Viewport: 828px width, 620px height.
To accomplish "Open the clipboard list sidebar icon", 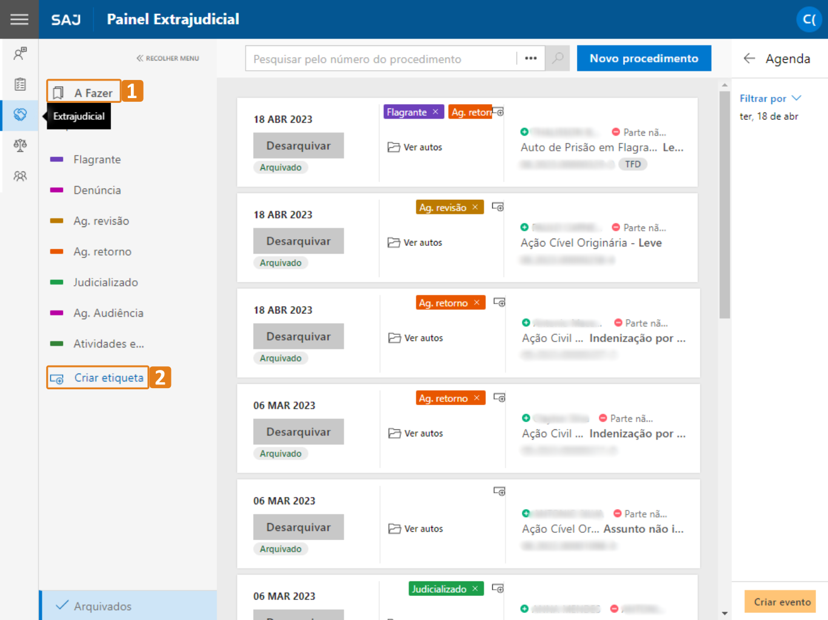I will tap(20, 84).
